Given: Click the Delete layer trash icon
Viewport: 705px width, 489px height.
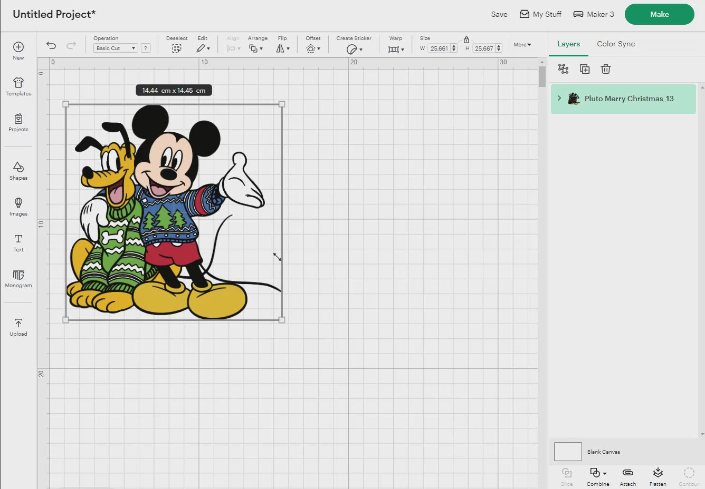Looking at the screenshot, I should 606,69.
